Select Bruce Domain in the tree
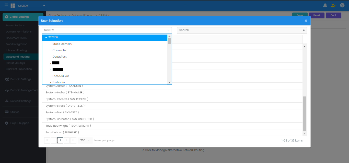Image resolution: width=349 pixels, height=163 pixels. [62, 44]
